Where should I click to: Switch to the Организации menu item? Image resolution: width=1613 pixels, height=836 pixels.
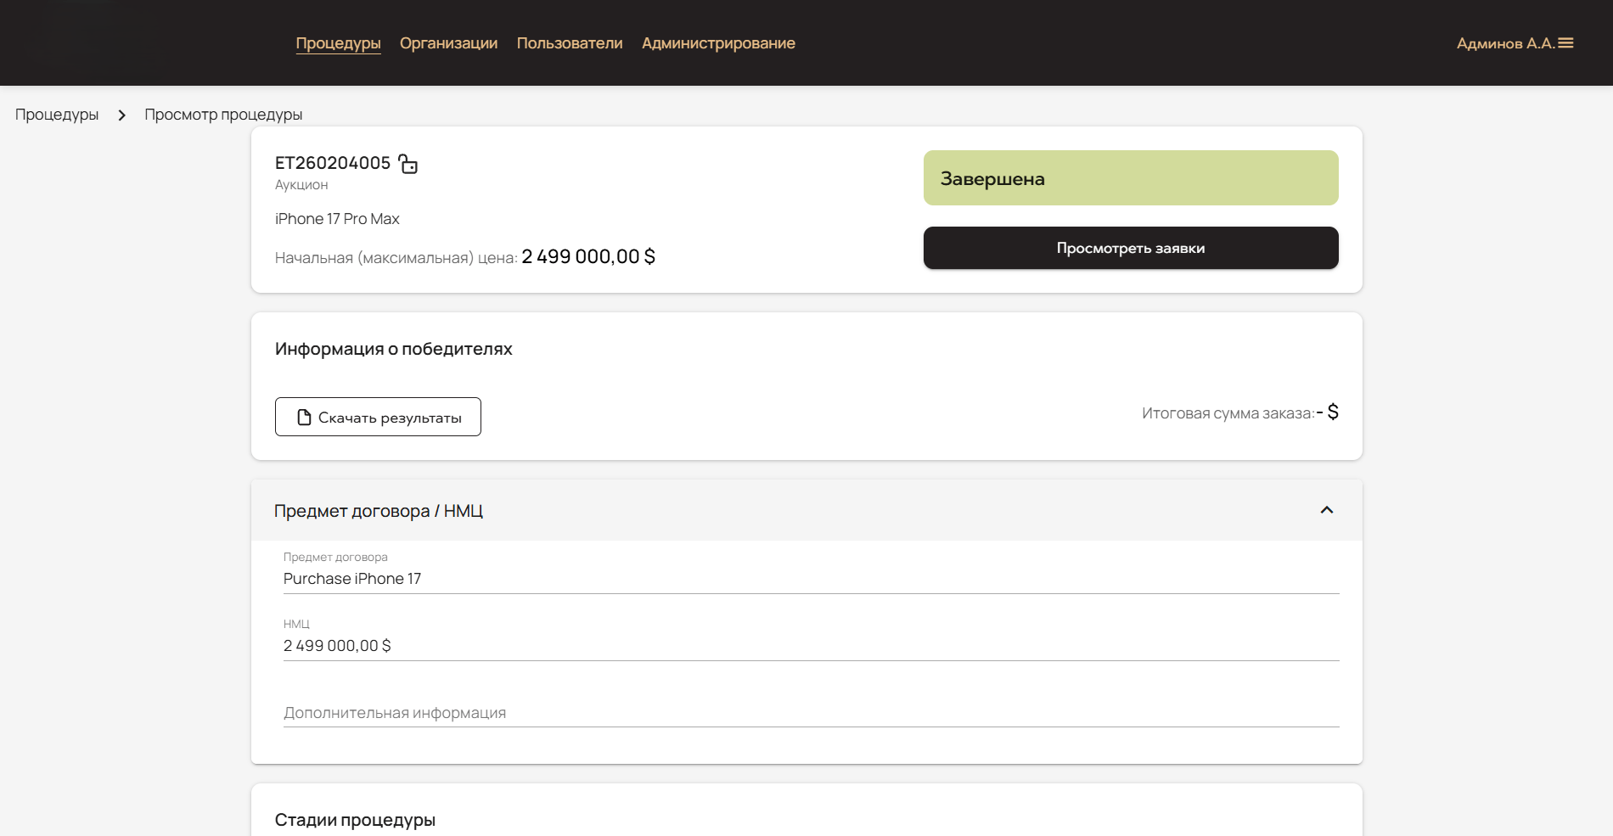[x=448, y=43]
